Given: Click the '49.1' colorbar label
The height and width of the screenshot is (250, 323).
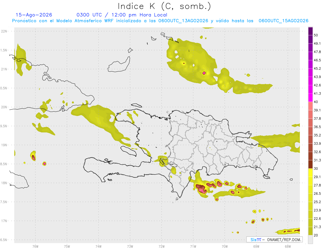Looking at the screenshot, I should point(317,44).
